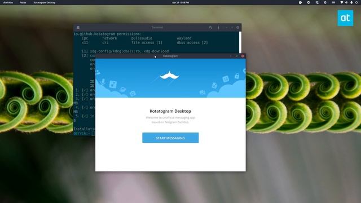Open the Places menu in the top bar

(x=23, y=2)
